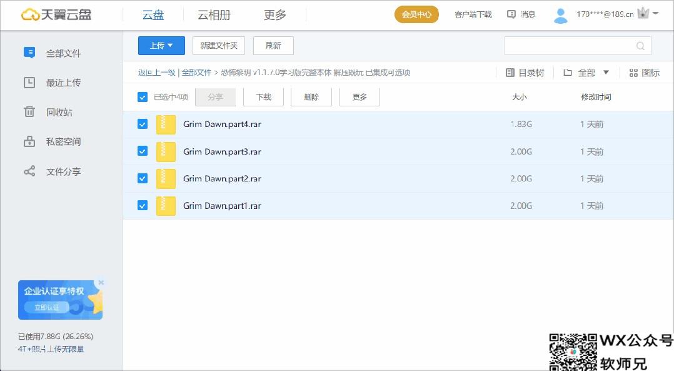Close the 企业认证享特权 banner
The width and height of the screenshot is (674, 371).
pos(101,282)
